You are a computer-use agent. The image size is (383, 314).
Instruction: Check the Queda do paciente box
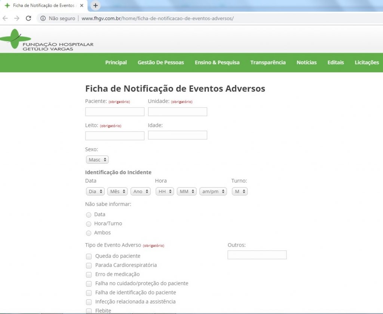(89, 256)
